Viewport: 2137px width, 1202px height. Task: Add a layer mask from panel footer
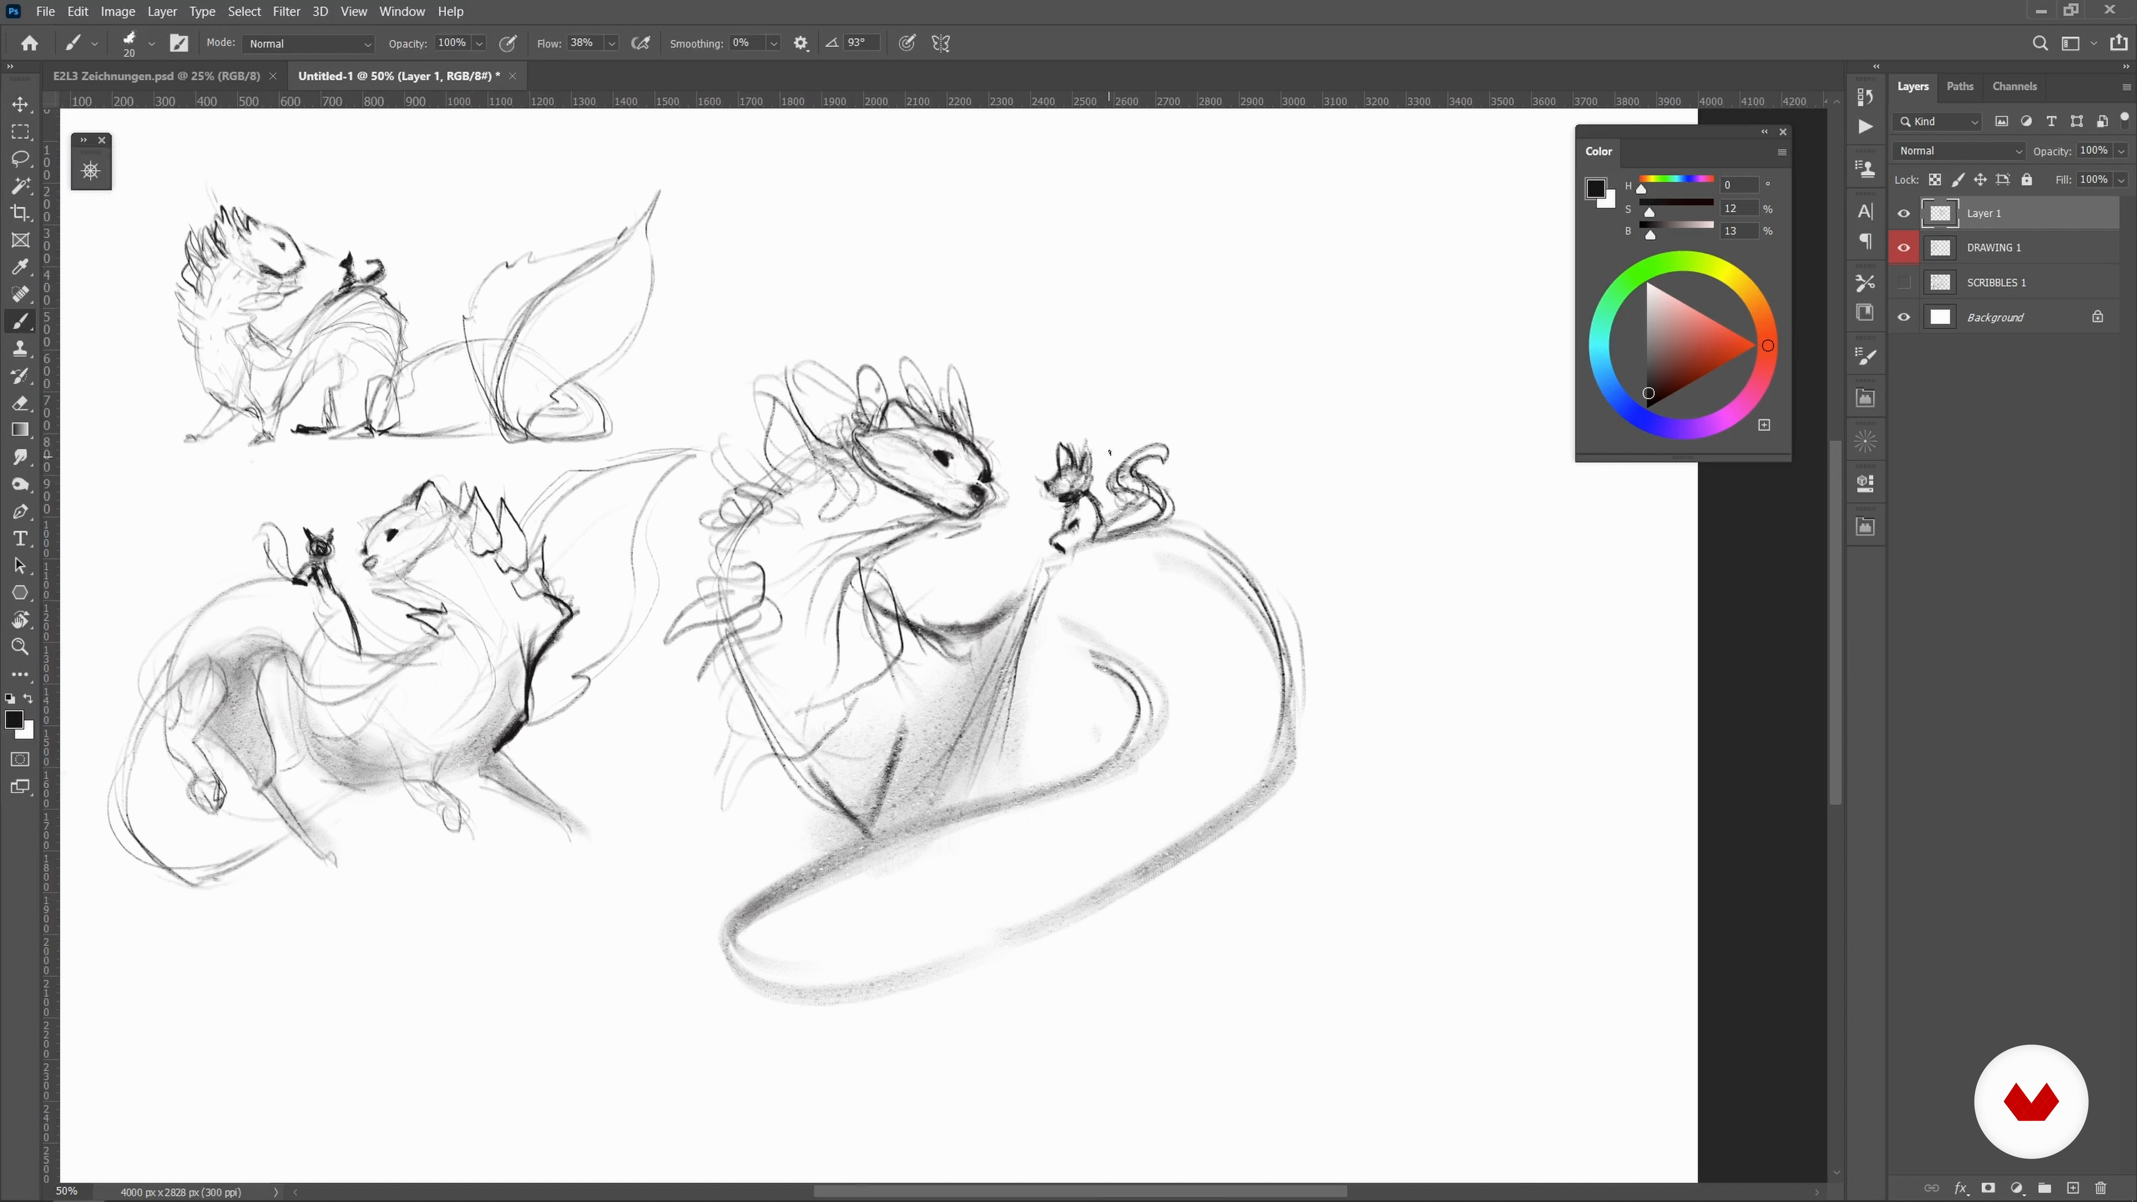(x=1988, y=1188)
